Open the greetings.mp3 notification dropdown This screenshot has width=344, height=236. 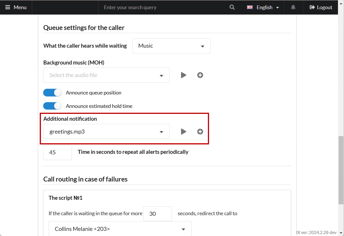click(x=106, y=132)
